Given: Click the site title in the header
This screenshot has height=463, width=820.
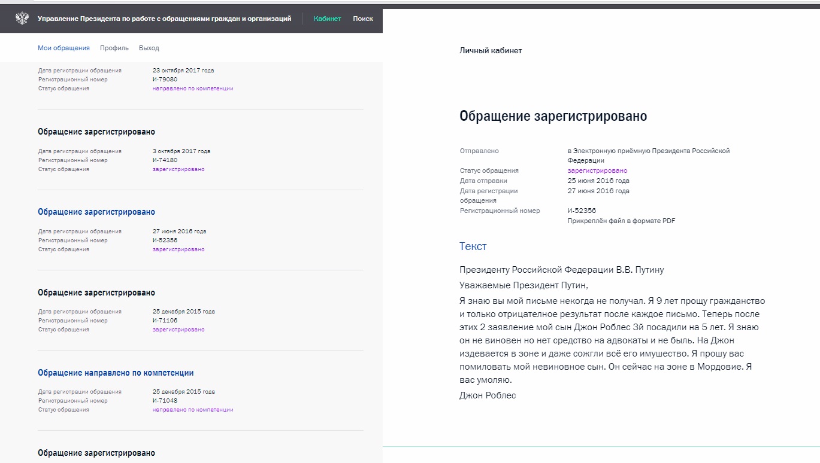Looking at the screenshot, I should 164,19.
